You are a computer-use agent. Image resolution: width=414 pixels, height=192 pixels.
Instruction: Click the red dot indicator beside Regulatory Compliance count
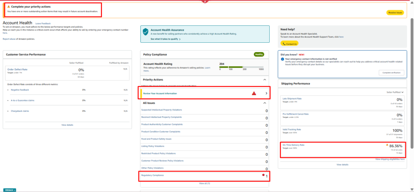(263, 175)
